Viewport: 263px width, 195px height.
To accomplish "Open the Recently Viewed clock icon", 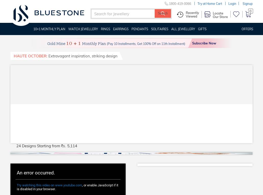I will [180, 15].
